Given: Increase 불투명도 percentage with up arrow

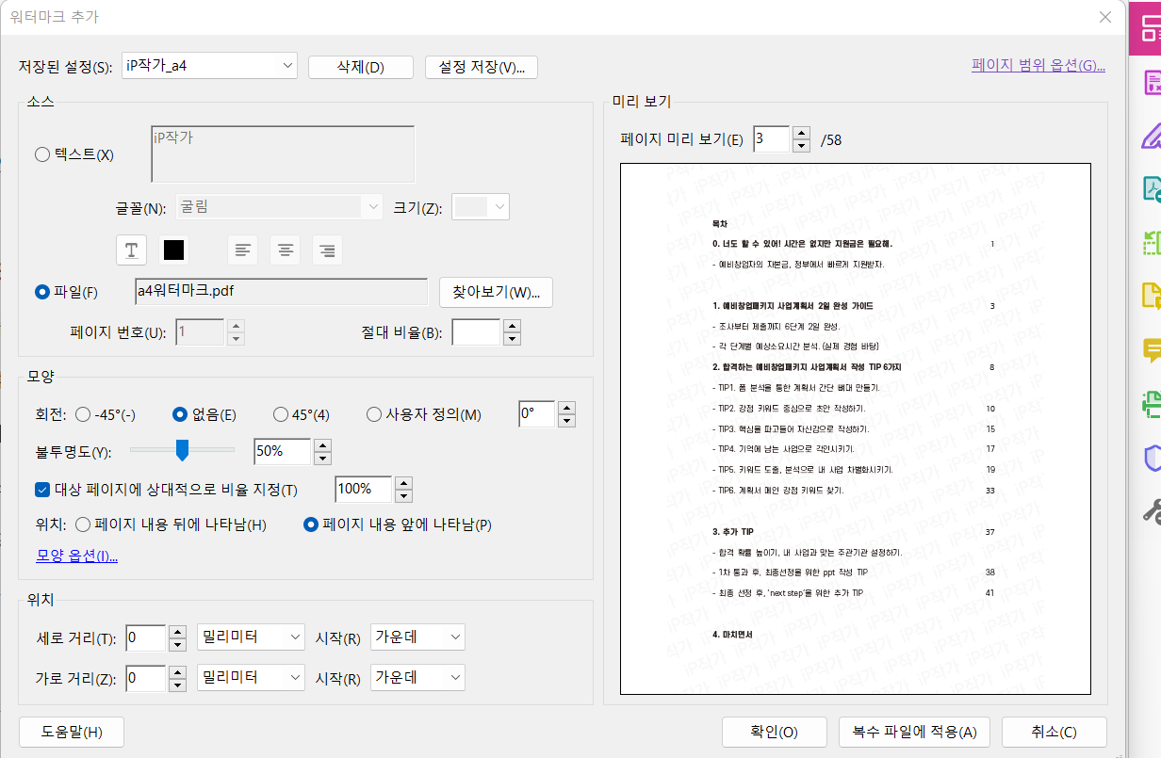Looking at the screenshot, I should click(322, 445).
